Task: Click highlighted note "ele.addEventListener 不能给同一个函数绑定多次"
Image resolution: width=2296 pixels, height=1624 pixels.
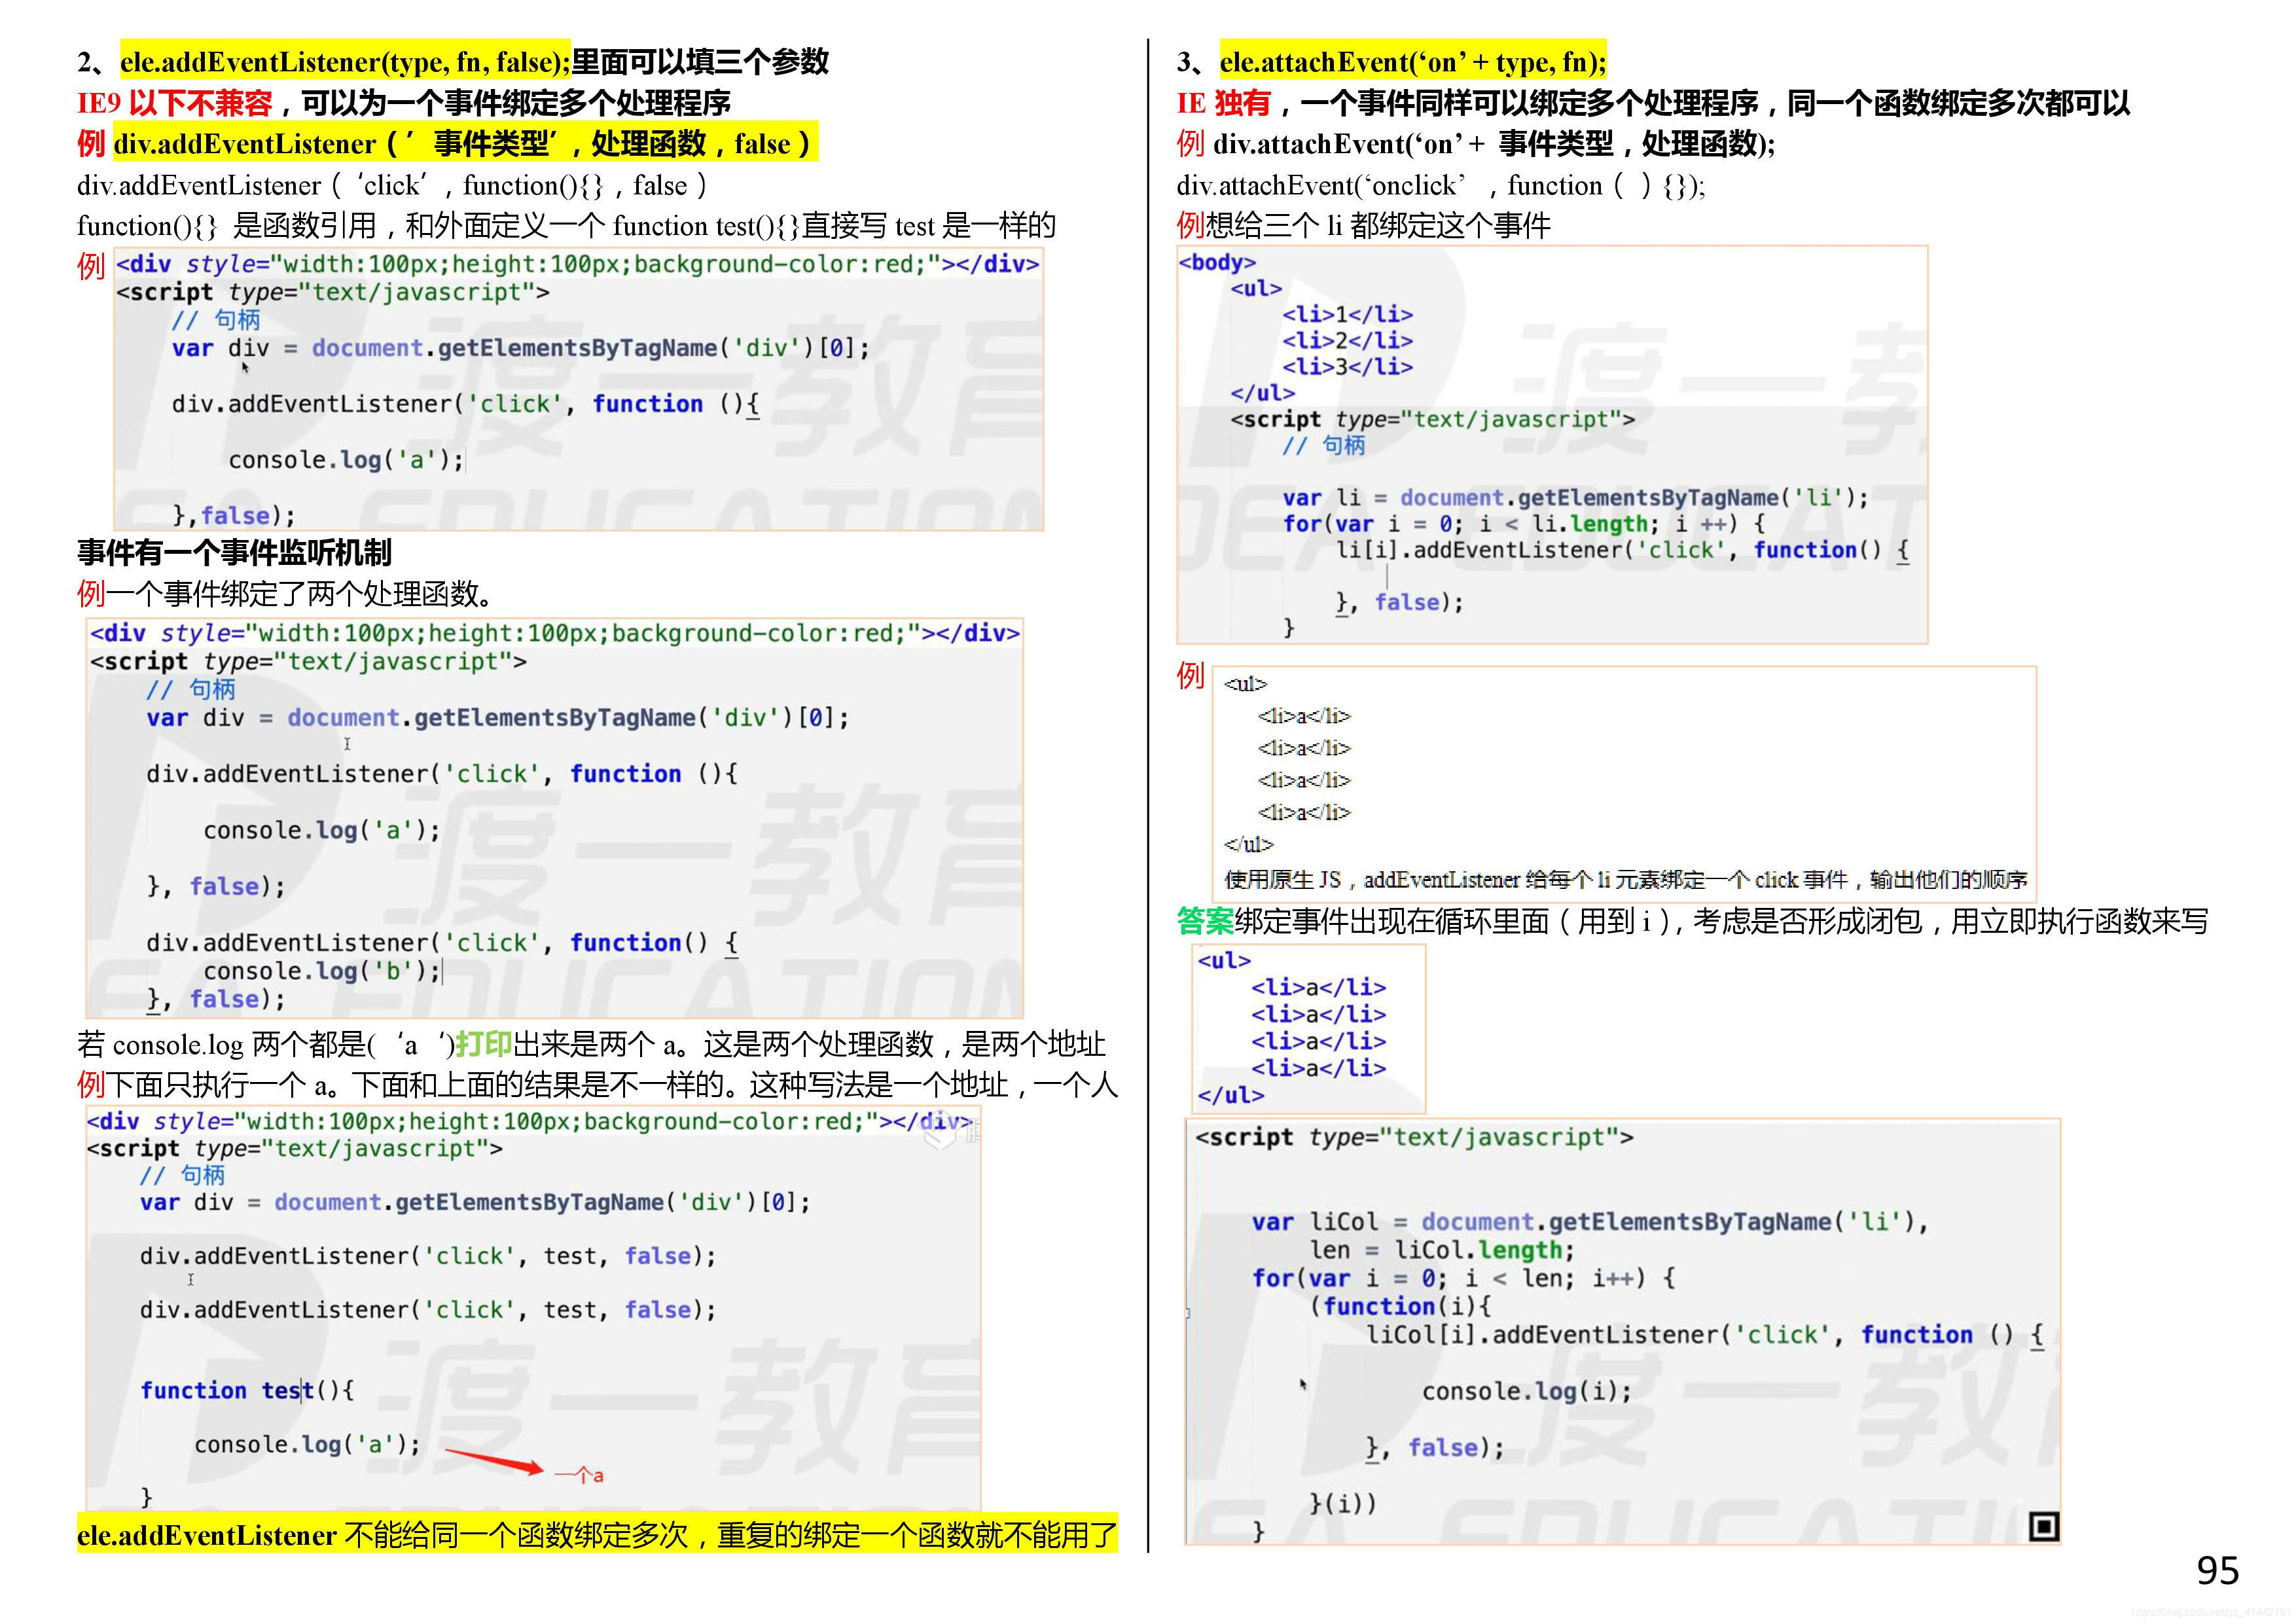Action: pos(597,1534)
